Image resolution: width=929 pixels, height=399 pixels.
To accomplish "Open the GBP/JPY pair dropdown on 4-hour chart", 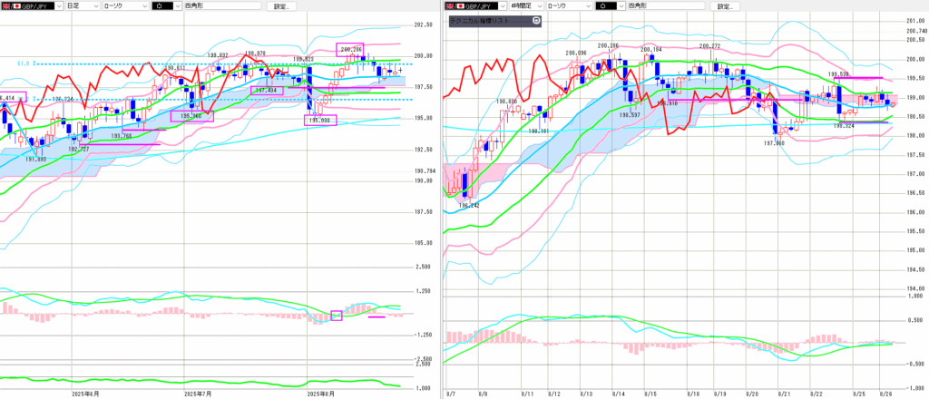I will 503,6.
